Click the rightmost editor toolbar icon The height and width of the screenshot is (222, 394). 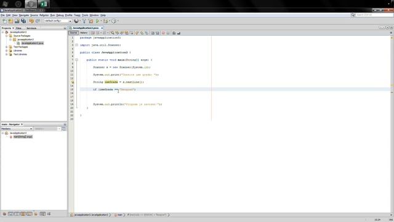[179, 33]
